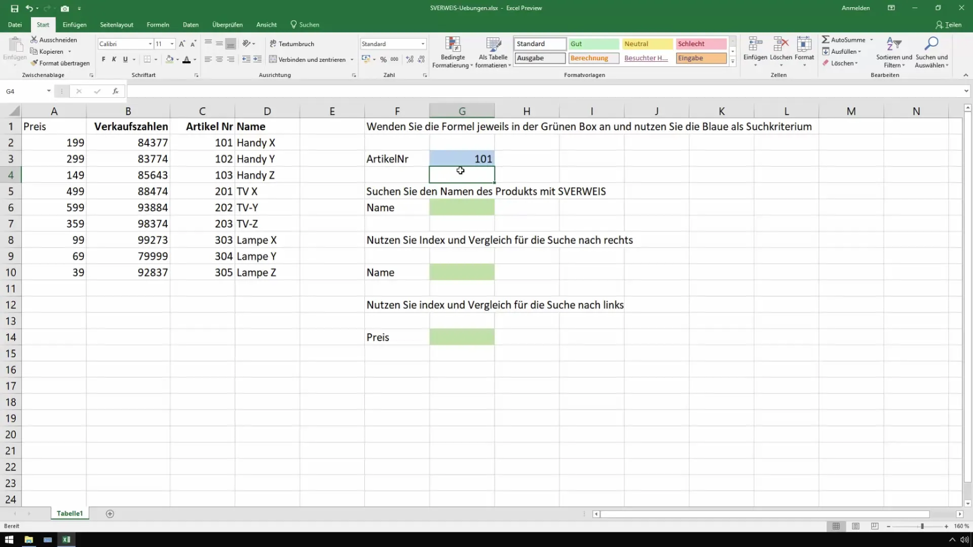Screen dimensions: 973x547
Task: Apply the Schlecht cell style
Action: (x=701, y=44)
